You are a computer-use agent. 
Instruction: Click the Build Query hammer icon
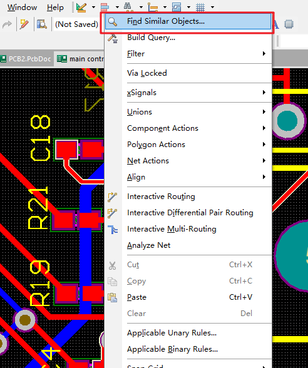(113, 38)
